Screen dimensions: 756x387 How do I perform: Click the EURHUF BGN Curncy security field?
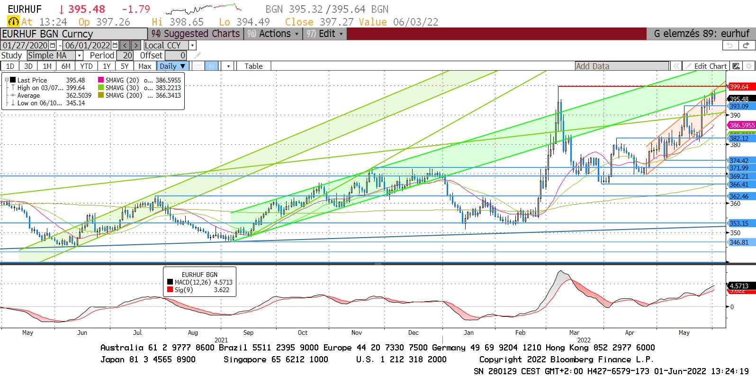point(74,34)
